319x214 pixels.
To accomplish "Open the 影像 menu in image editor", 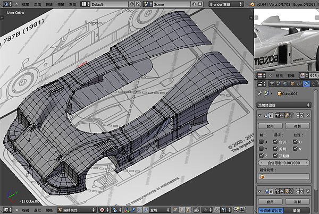I will 291,76.
